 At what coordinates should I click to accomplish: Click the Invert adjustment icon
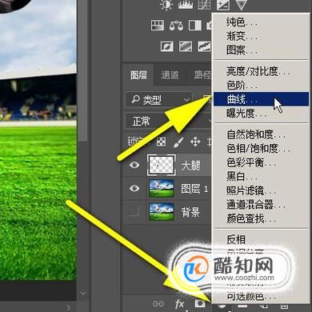[x=167, y=46]
